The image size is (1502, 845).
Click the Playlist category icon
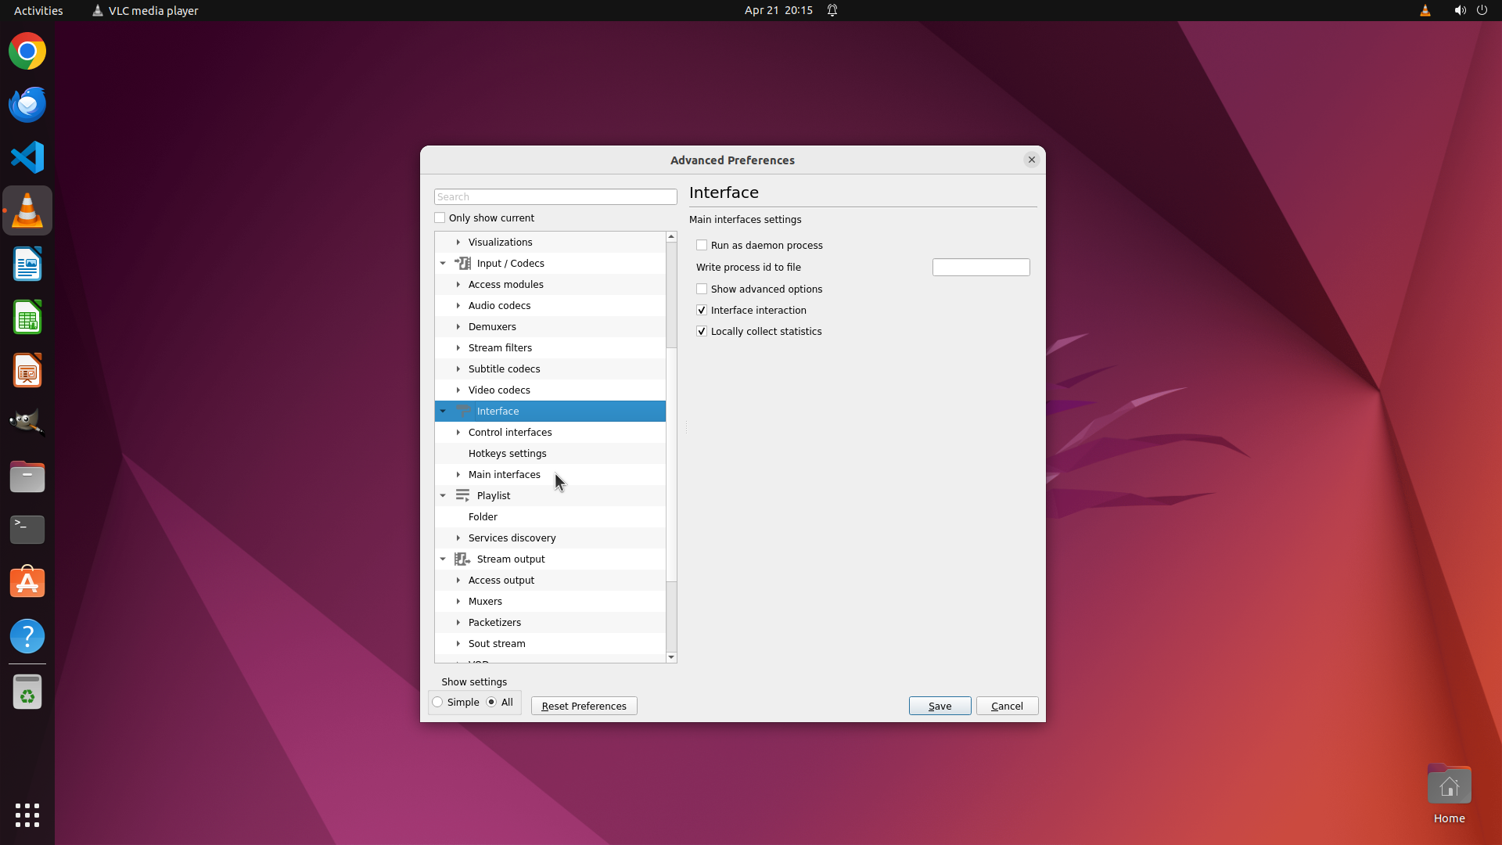click(462, 495)
